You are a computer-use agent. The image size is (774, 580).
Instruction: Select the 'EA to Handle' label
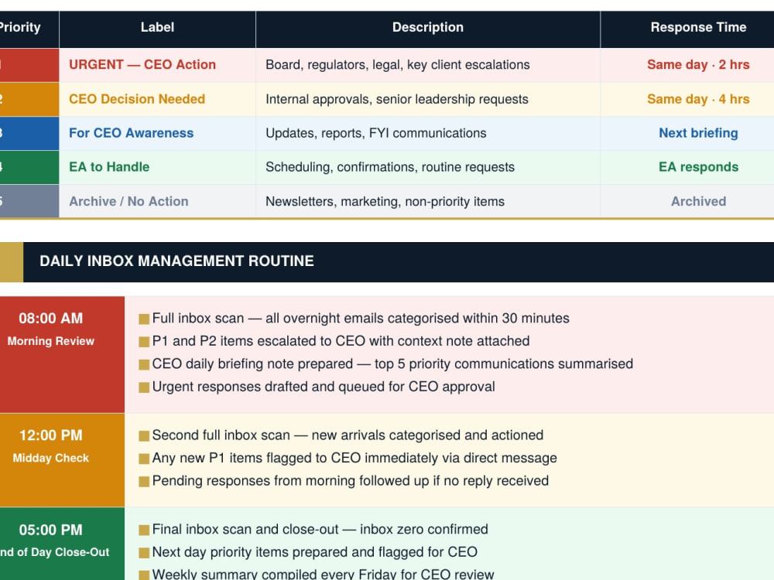coord(109,167)
